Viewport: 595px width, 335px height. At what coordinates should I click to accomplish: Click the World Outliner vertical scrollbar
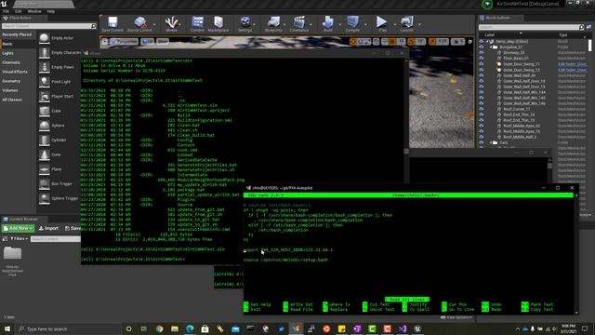(x=589, y=46)
